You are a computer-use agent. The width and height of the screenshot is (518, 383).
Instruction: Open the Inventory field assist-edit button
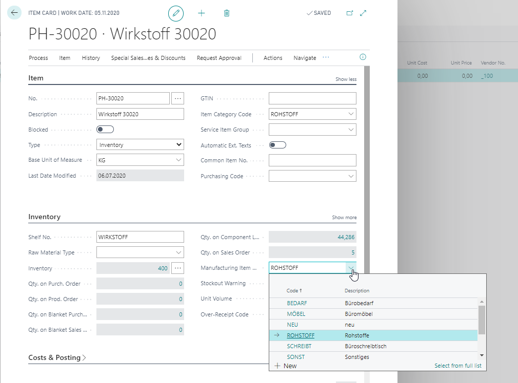178,268
